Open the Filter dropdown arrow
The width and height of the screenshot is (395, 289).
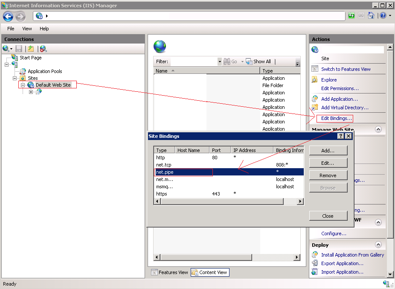220,61
